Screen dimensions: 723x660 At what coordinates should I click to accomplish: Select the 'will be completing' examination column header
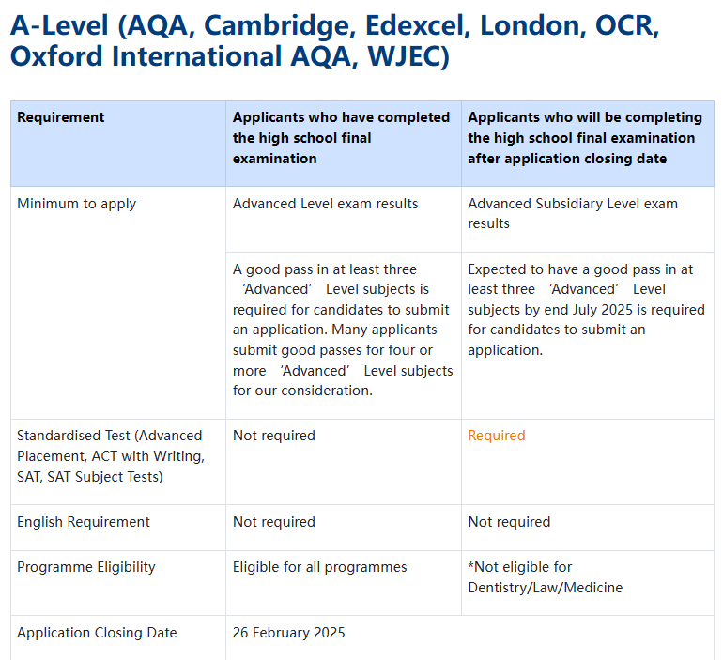[584, 138]
